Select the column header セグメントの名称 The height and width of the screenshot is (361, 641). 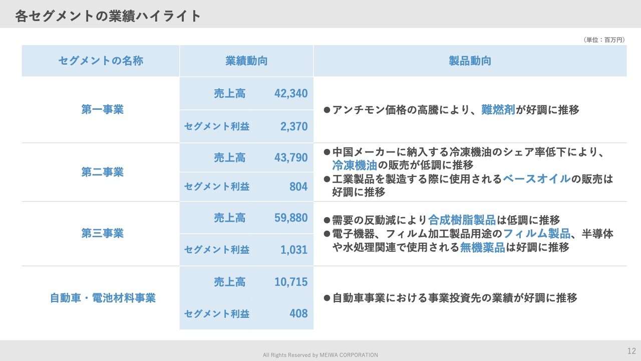[101, 61]
